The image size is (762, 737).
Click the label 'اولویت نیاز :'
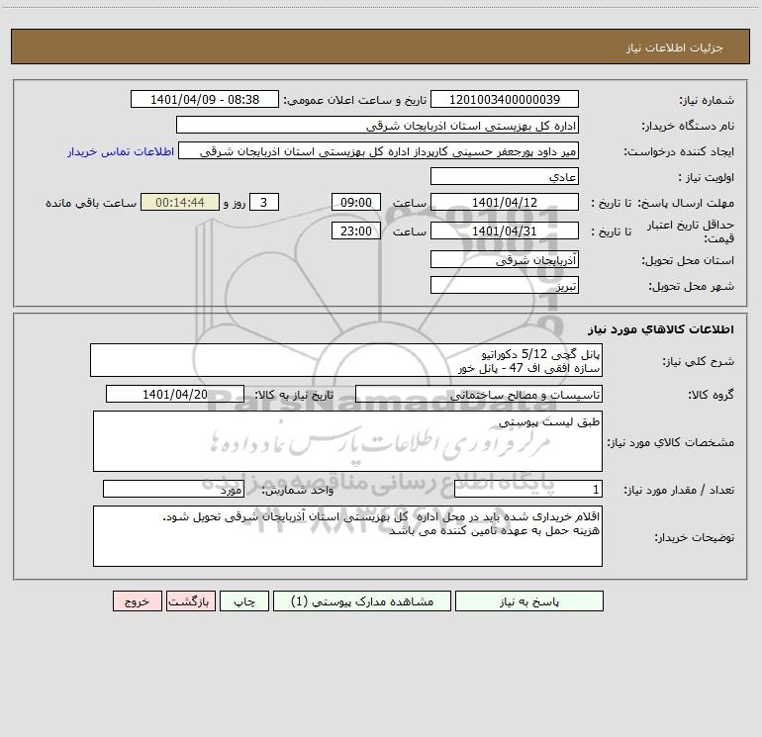click(x=706, y=177)
